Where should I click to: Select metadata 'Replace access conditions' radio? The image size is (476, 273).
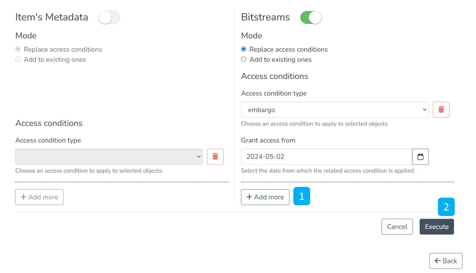pos(18,49)
